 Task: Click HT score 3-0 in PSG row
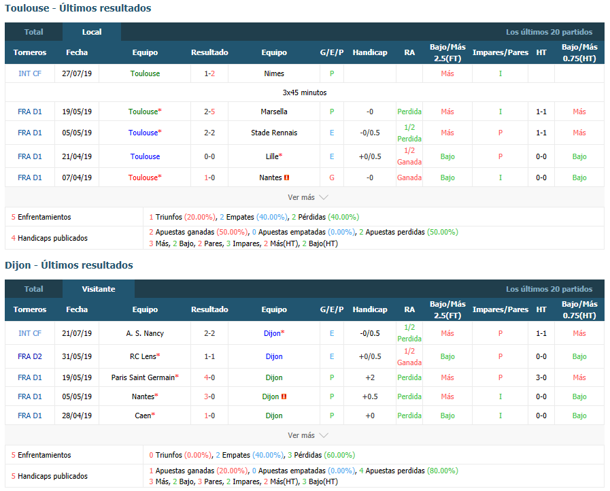(x=541, y=377)
